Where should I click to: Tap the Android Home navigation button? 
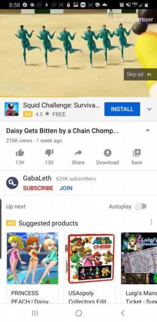click(78, 313)
